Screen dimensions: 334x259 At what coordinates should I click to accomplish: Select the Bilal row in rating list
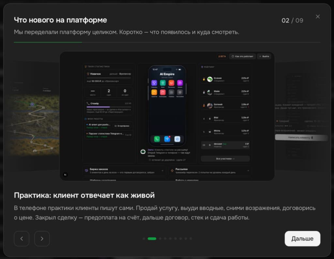coord(225,119)
